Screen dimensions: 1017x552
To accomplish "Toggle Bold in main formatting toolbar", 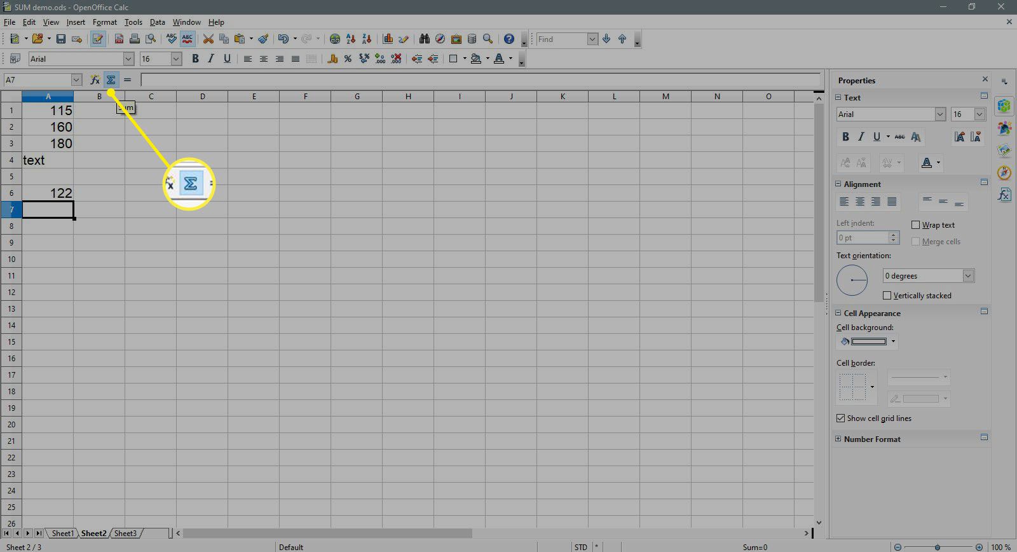I will click(195, 59).
